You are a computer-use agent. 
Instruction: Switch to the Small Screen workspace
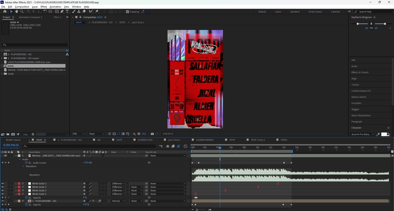tap(315, 12)
